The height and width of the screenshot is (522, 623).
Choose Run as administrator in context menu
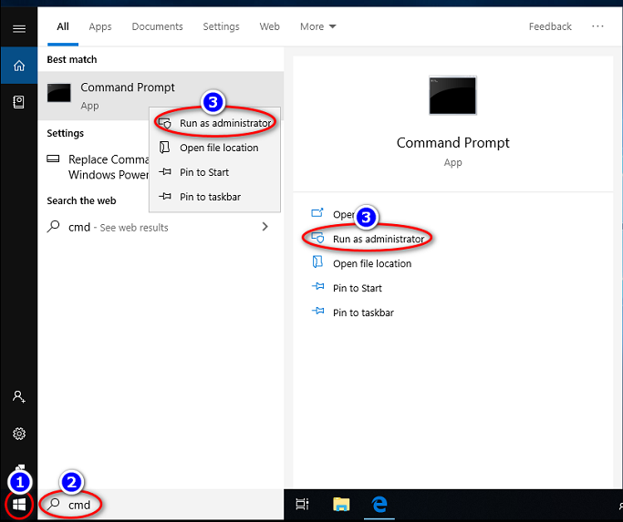coord(224,123)
